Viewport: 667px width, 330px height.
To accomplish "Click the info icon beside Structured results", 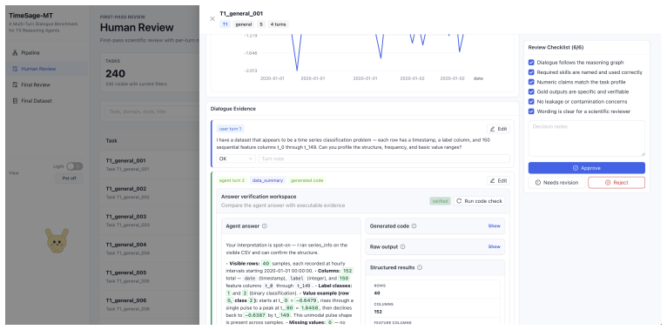I will (x=420, y=267).
